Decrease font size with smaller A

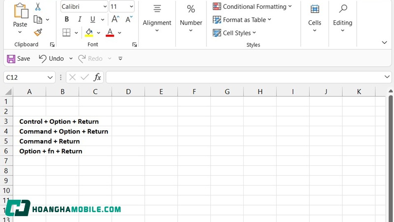pos(129,19)
